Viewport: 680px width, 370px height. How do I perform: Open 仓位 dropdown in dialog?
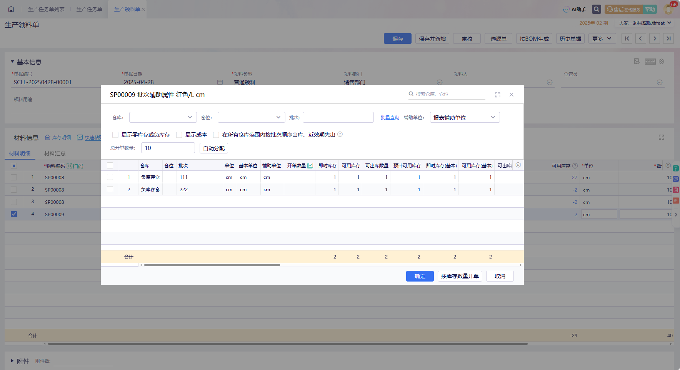252,117
